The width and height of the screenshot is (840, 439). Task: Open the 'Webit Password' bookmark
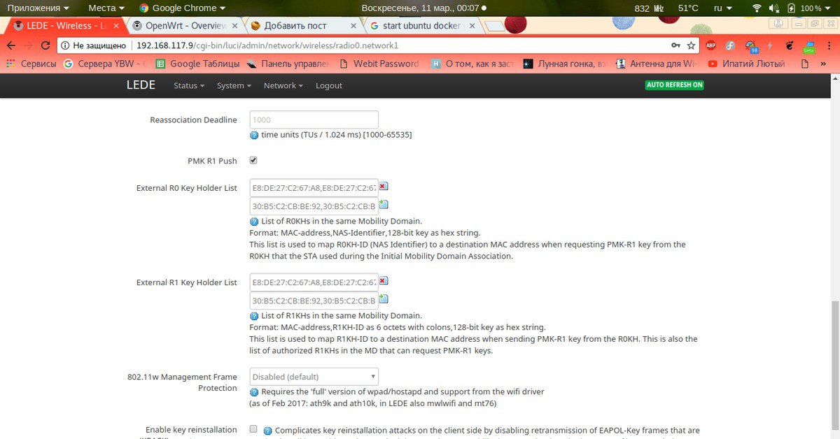(379, 64)
